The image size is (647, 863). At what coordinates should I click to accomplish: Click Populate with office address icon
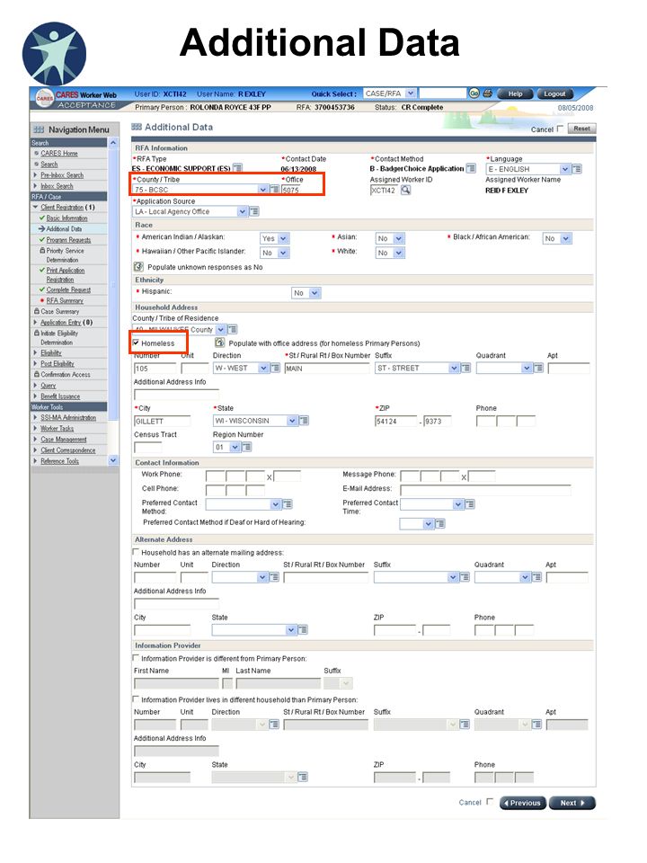point(219,343)
